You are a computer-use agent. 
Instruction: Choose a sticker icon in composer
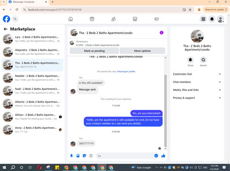point(84,156)
